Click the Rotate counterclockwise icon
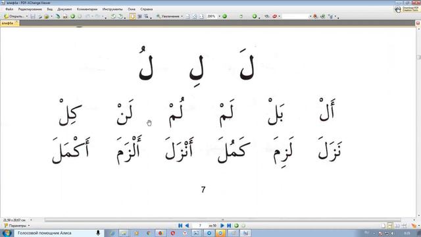 tap(113, 16)
